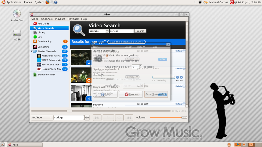Open the help launcher in top panel
Image resolution: width=262 pixels, height=147 pixels.
click(56, 2)
